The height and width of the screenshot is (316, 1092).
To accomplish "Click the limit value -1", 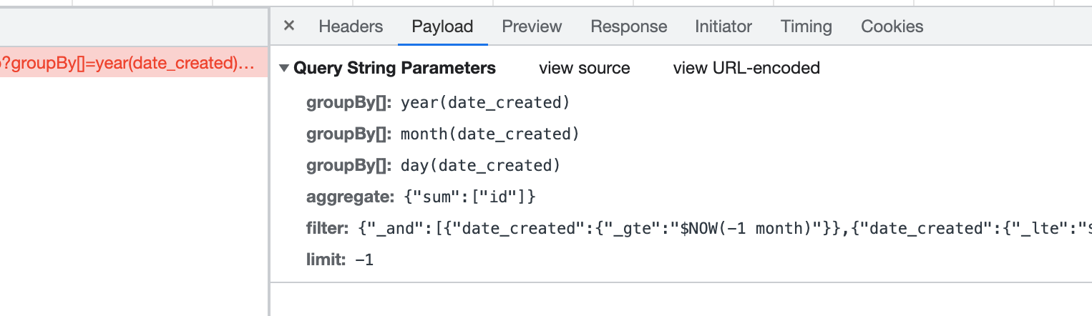I will tap(364, 260).
